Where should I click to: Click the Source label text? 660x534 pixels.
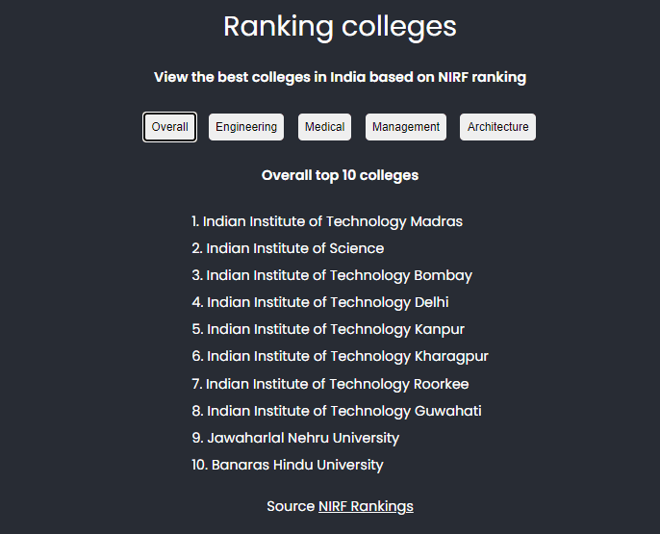(291, 506)
